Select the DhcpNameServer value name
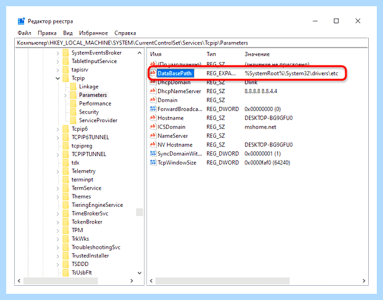This screenshot has width=383, height=300. [179, 91]
